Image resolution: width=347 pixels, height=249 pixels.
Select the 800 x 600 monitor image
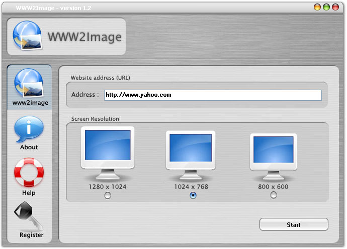click(x=273, y=156)
